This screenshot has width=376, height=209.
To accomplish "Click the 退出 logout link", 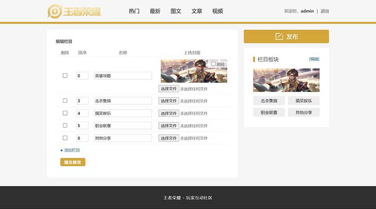I will (x=325, y=11).
